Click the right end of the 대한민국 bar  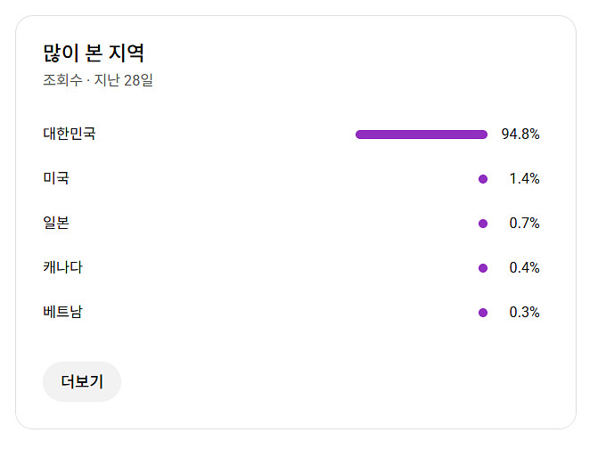(483, 135)
